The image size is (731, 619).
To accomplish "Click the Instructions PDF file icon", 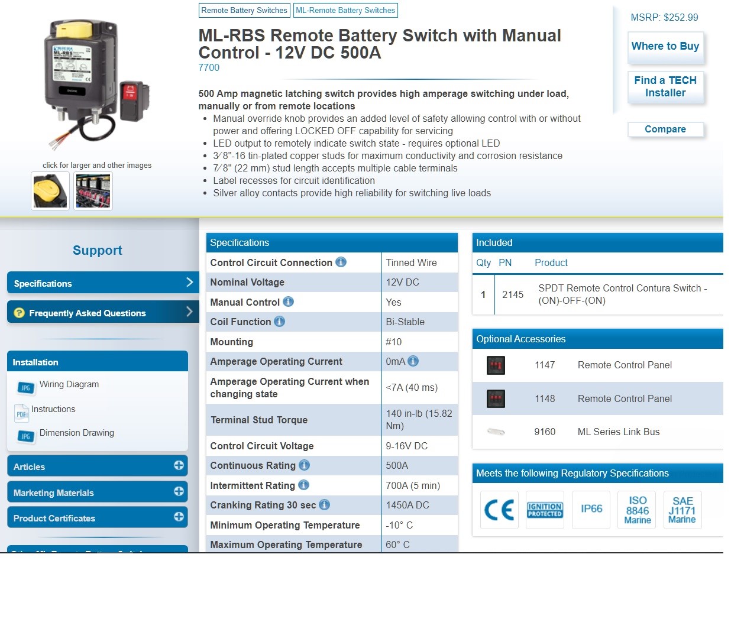I will 21,413.
